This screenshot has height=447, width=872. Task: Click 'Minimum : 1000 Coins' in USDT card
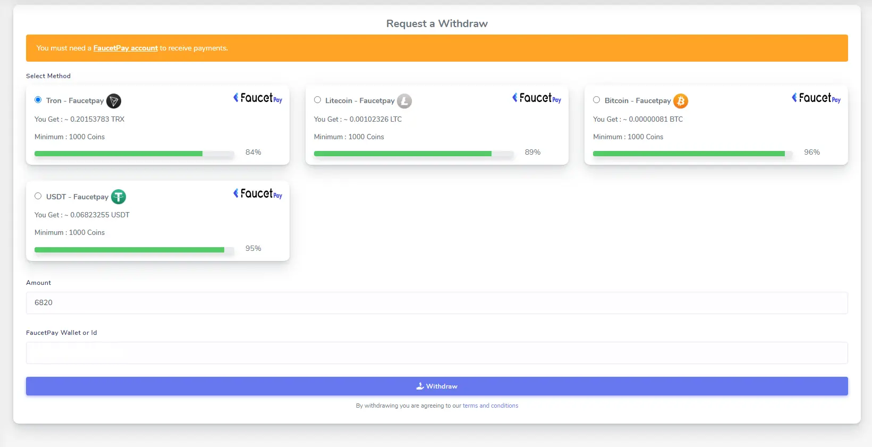click(x=70, y=233)
